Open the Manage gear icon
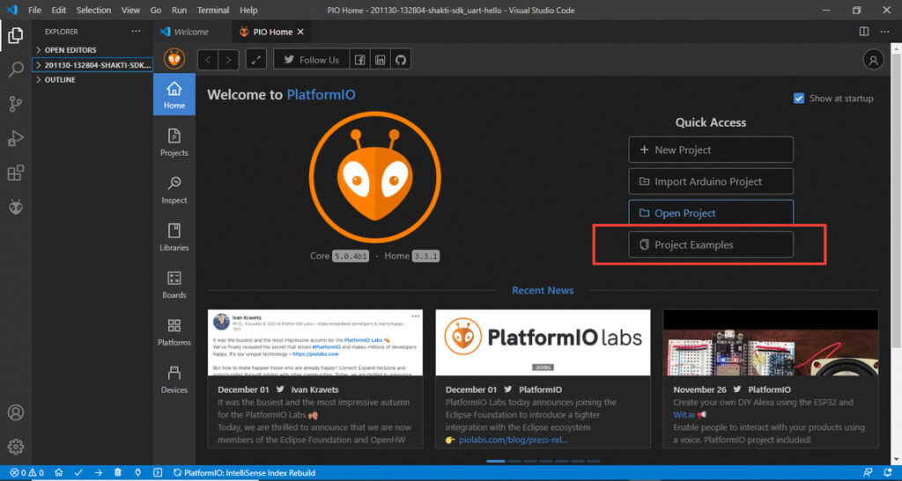902x481 pixels. (16, 447)
